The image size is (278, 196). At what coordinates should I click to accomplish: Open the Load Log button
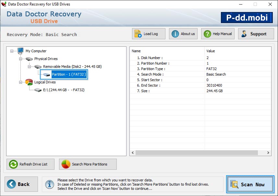[149, 34]
